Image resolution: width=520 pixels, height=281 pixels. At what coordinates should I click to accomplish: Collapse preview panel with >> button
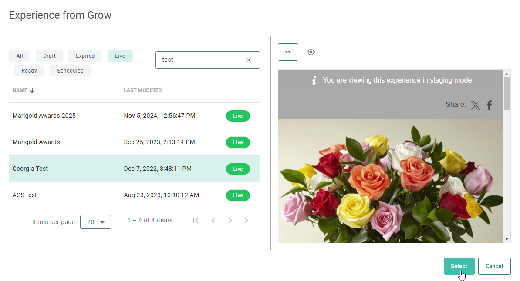coord(288,52)
